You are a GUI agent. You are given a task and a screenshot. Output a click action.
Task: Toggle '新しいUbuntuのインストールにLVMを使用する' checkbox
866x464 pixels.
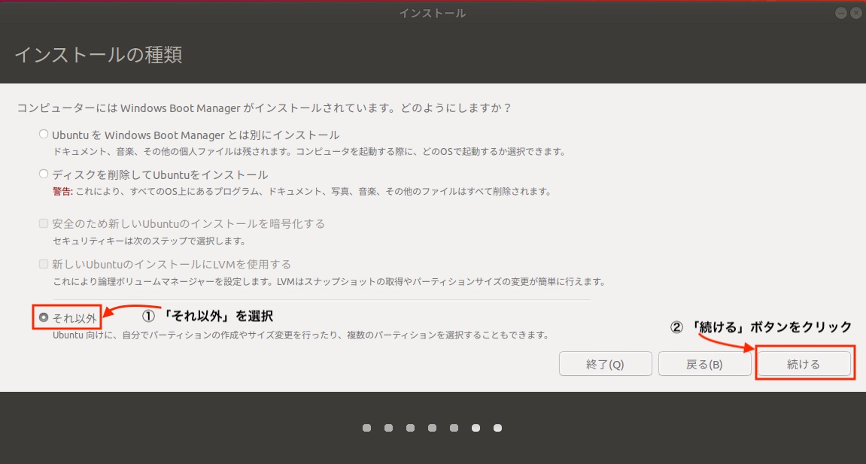pos(44,264)
